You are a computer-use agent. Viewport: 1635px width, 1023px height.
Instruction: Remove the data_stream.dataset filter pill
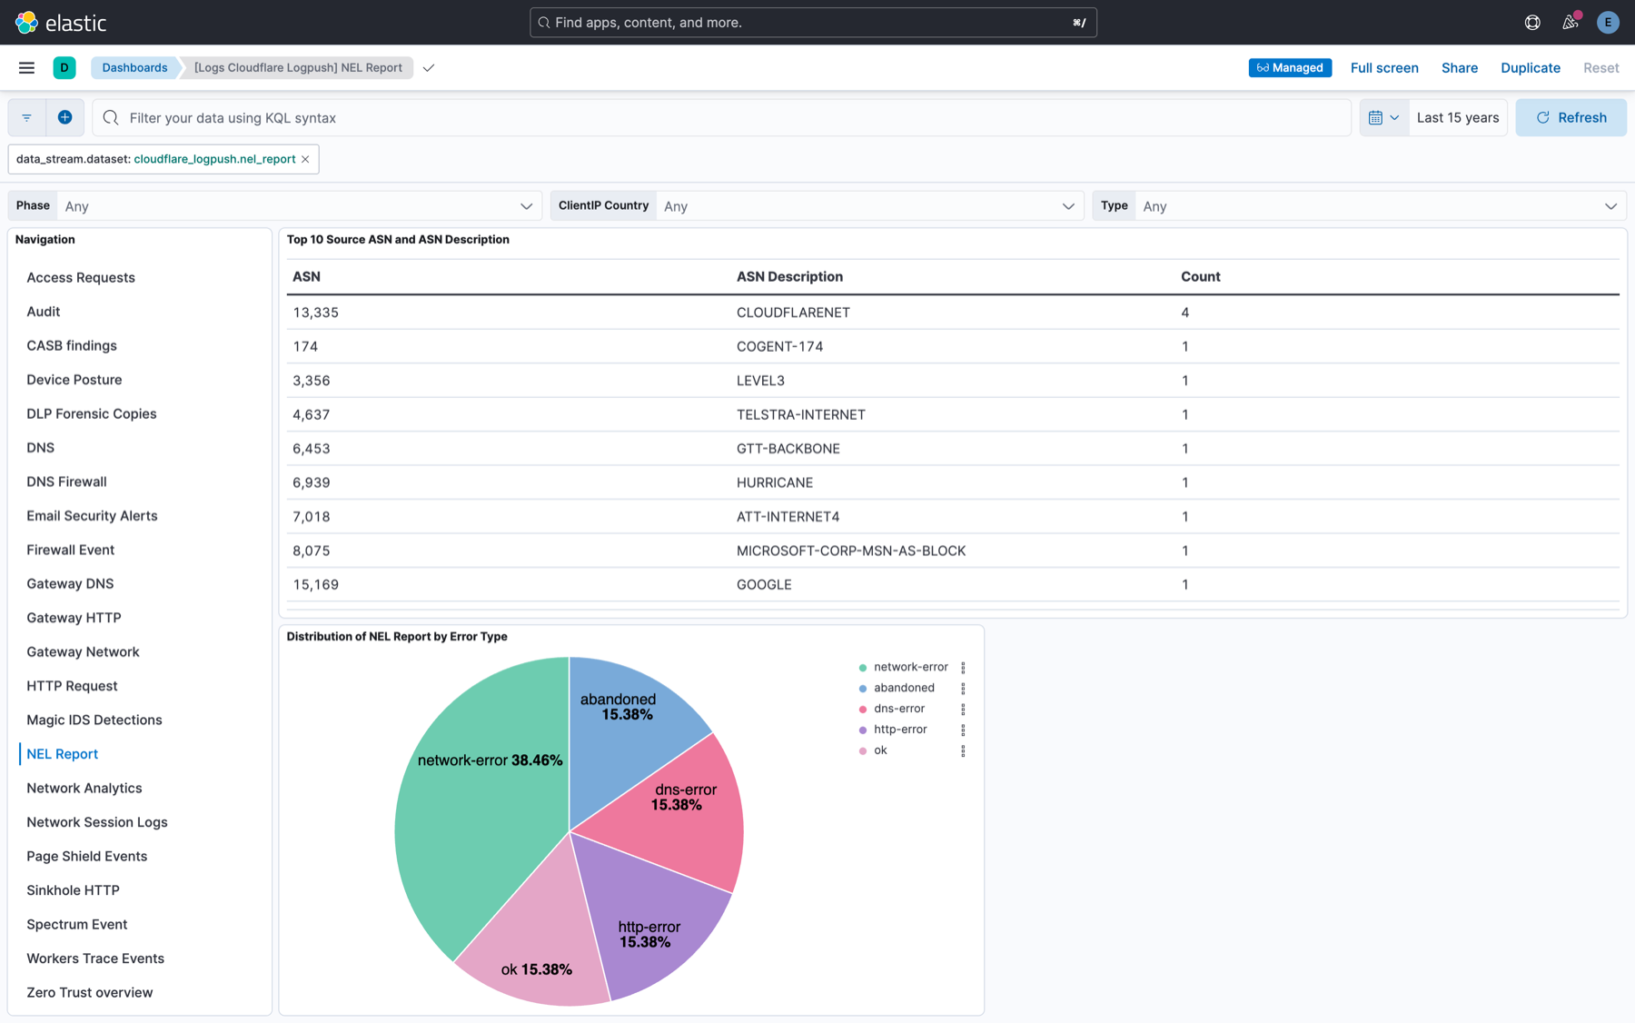tap(305, 159)
